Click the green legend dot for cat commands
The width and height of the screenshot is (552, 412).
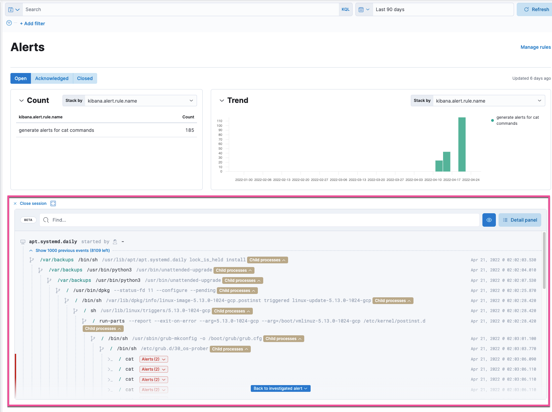click(x=492, y=120)
